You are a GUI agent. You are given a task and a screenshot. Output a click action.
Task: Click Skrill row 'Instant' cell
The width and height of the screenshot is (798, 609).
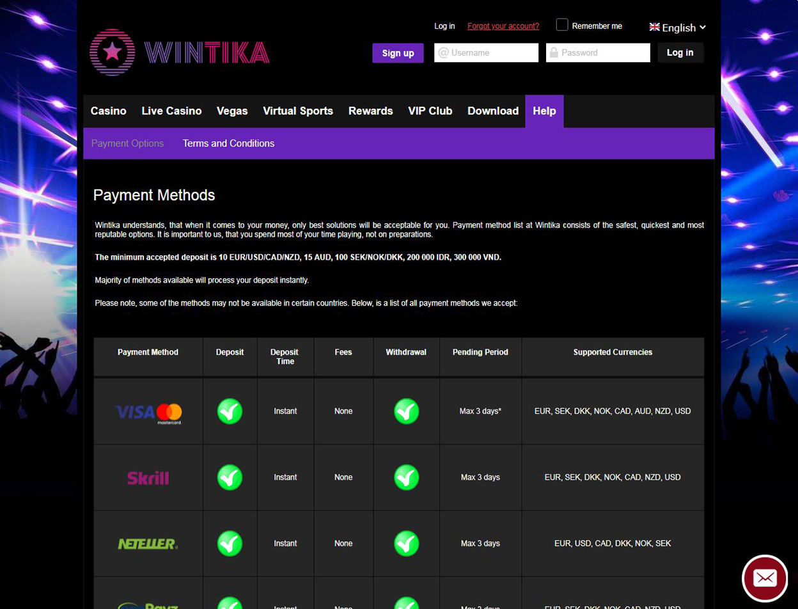(x=285, y=477)
